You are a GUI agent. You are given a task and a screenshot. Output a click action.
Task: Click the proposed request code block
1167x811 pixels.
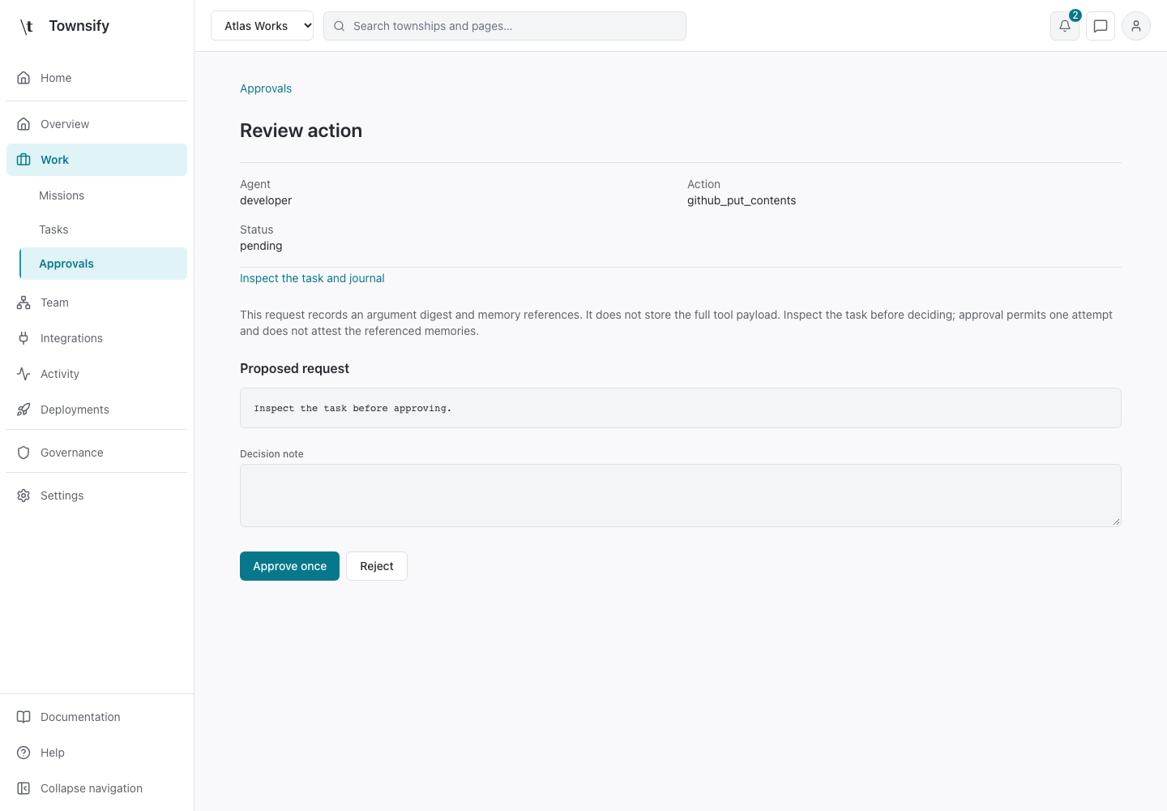(681, 408)
